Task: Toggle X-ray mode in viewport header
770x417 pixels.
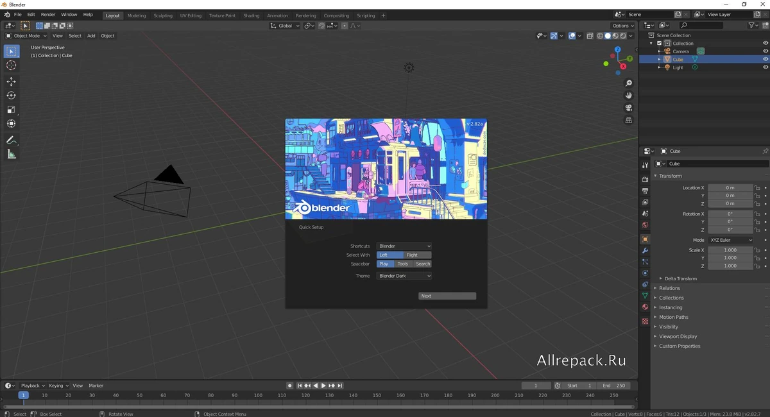Action: click(x=590, y=36)
